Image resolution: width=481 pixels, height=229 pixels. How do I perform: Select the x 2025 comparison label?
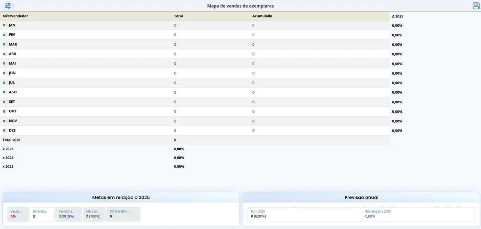point(8,149)
